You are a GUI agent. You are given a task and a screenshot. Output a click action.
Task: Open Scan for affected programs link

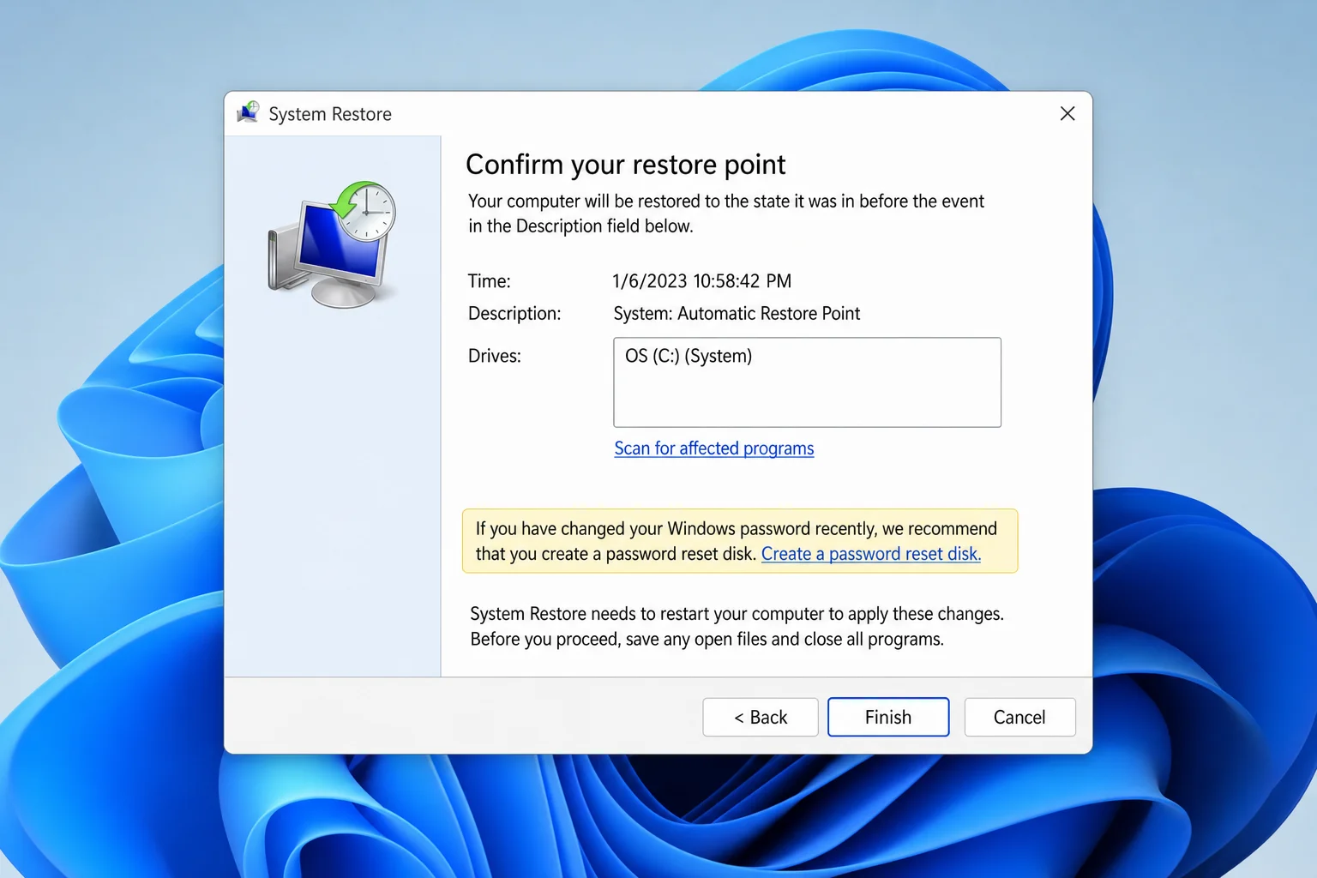pyautogui.click(x=714, y=448)
